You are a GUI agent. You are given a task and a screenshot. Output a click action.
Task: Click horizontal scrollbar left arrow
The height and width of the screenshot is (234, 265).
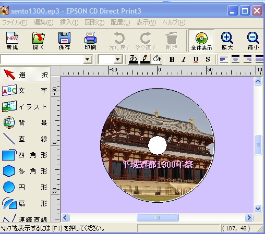coord(65,217)
